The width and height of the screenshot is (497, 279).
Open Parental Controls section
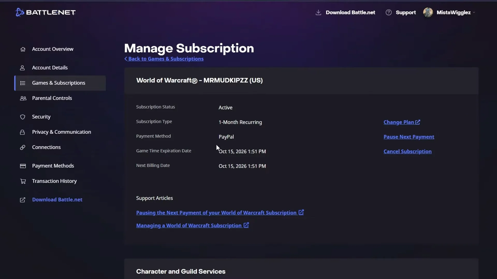[52, 98]
